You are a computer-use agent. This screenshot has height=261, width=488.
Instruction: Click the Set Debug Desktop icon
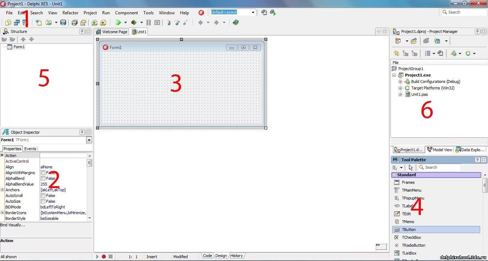273,12
